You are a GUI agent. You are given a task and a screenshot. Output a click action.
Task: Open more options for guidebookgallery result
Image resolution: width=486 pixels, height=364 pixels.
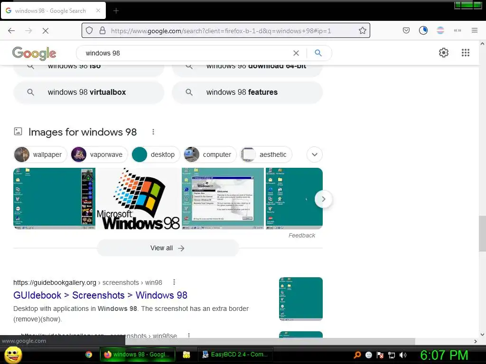[174, 282]
